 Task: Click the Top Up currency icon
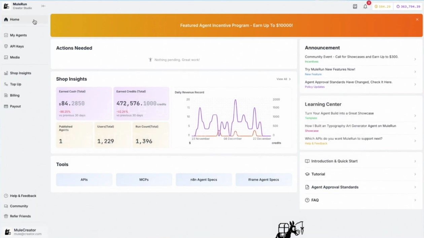tap(6, 84)
